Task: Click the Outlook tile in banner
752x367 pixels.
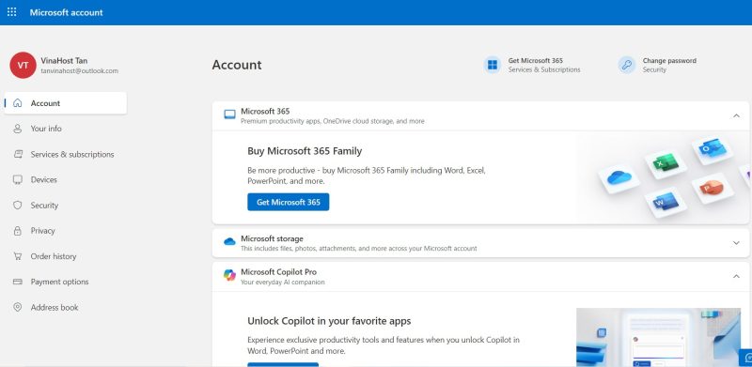Action: click(x=712, y=149)
